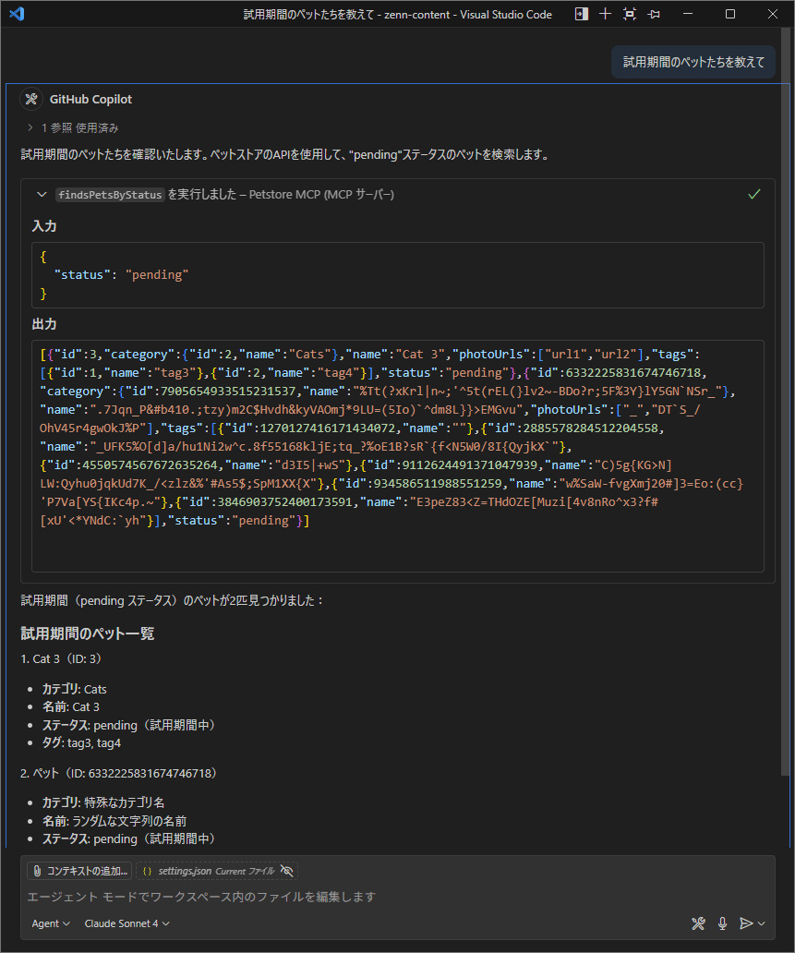This screenshot has height=953, width=795.
Task: Click the '"status": "pending"' input line
Action: 122,274
